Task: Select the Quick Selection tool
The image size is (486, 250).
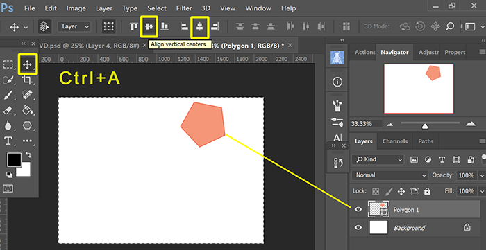Action: tap(8, 80)
